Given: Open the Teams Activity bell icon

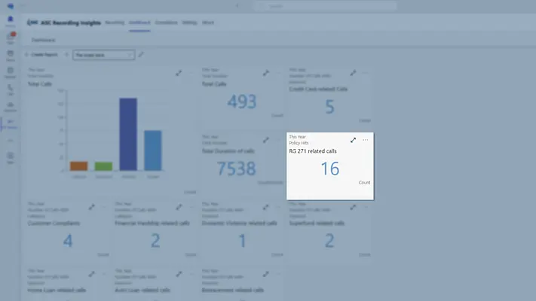Looking at the screenshot, I should [x=11, y=20].
